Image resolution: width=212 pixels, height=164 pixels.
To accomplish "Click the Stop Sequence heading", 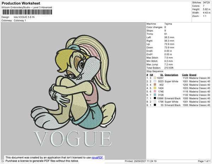I will (x=155, y=71).
